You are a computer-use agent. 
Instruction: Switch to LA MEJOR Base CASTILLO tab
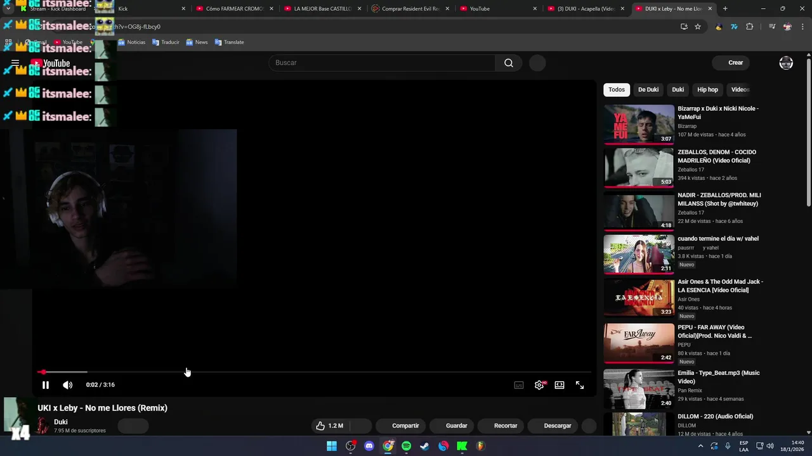322,9
